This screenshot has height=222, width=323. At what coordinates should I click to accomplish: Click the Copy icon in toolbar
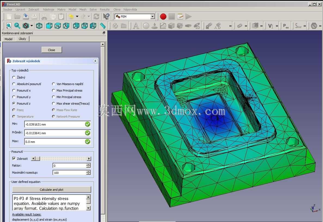point(53,17)
